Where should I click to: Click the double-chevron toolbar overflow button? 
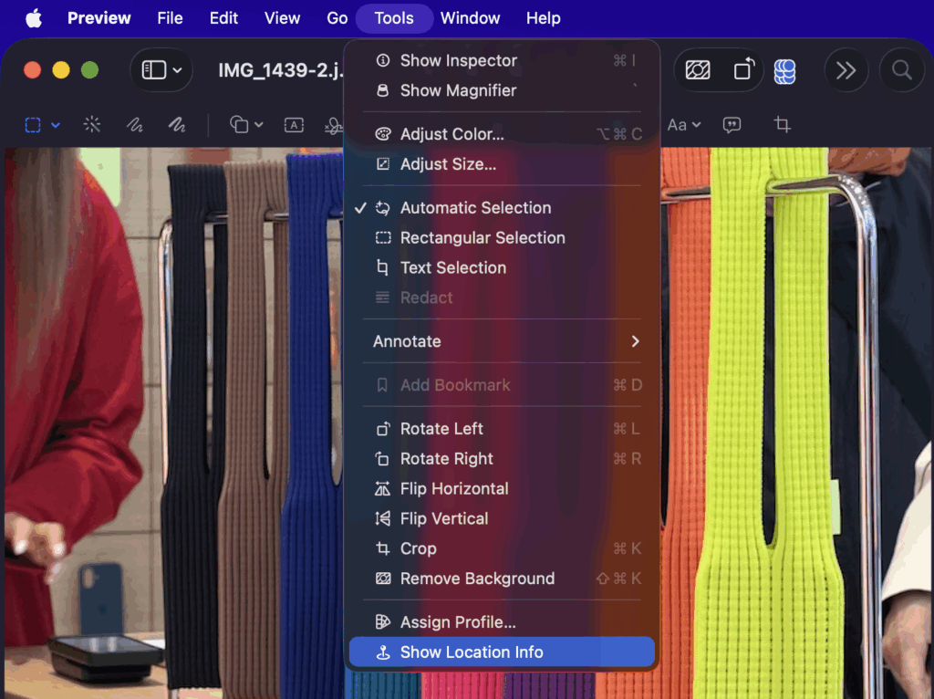(x=846, y=70)
